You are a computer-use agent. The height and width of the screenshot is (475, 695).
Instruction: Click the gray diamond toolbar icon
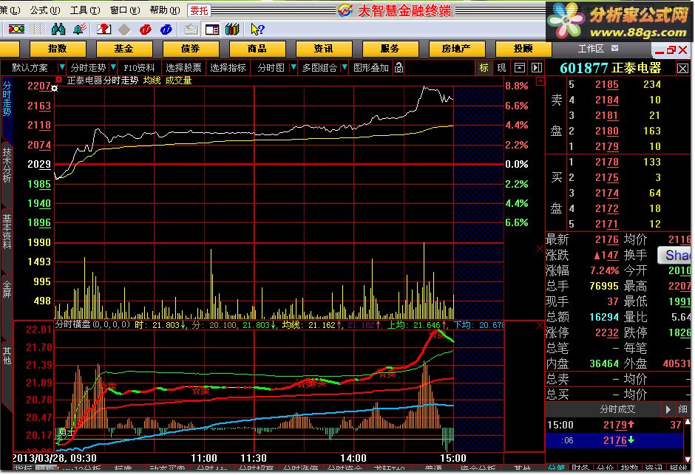(x=124, y=30)
